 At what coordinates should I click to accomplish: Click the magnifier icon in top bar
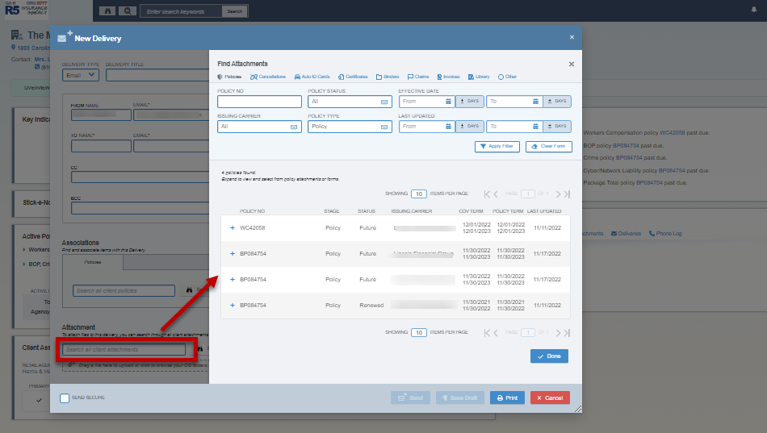click(x=128, y=11)
